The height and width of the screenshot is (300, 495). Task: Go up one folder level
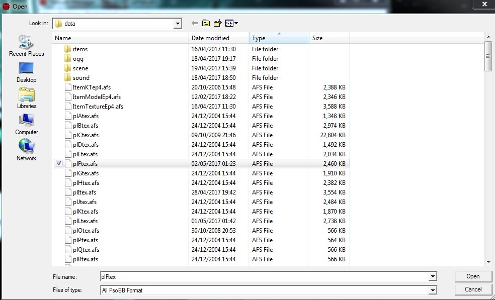[x=206, y=23]
